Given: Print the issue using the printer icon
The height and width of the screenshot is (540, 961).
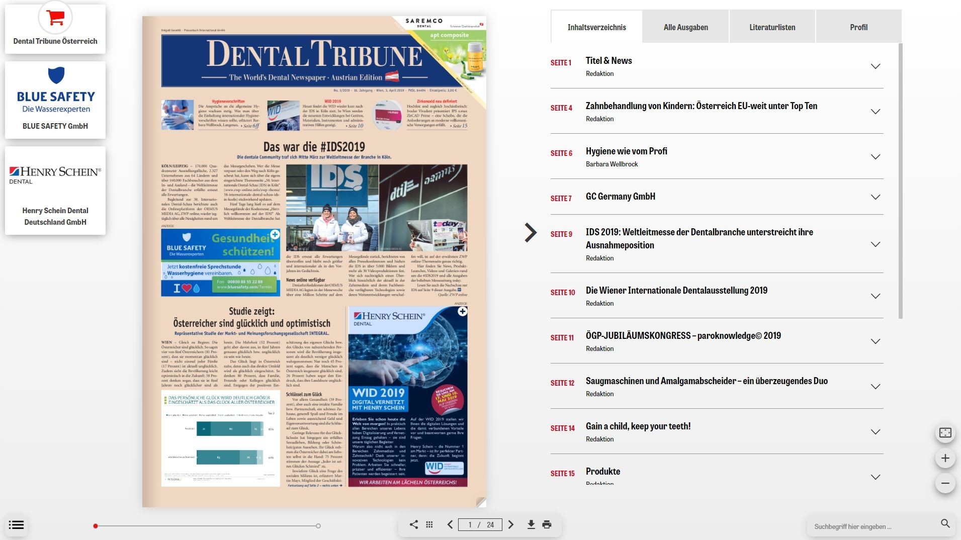Looking at the screenshot, I should [547, 524].
